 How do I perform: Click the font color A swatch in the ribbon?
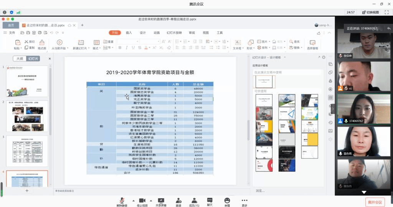pos(146,47)
